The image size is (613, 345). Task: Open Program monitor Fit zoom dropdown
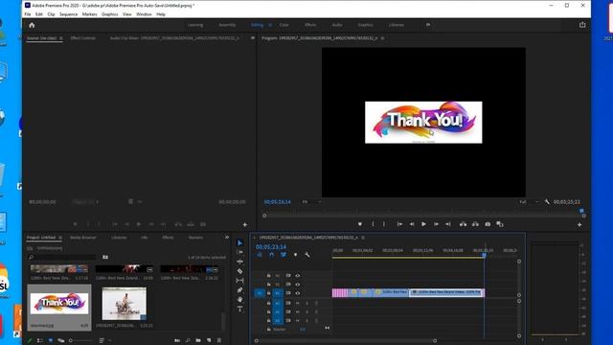click(x=311, y=202)
